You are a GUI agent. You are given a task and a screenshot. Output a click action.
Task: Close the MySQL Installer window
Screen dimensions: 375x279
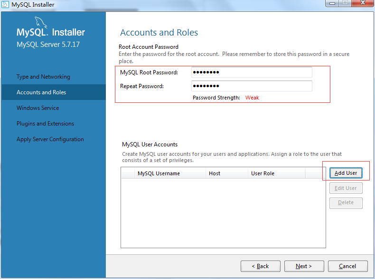point(362,3)
